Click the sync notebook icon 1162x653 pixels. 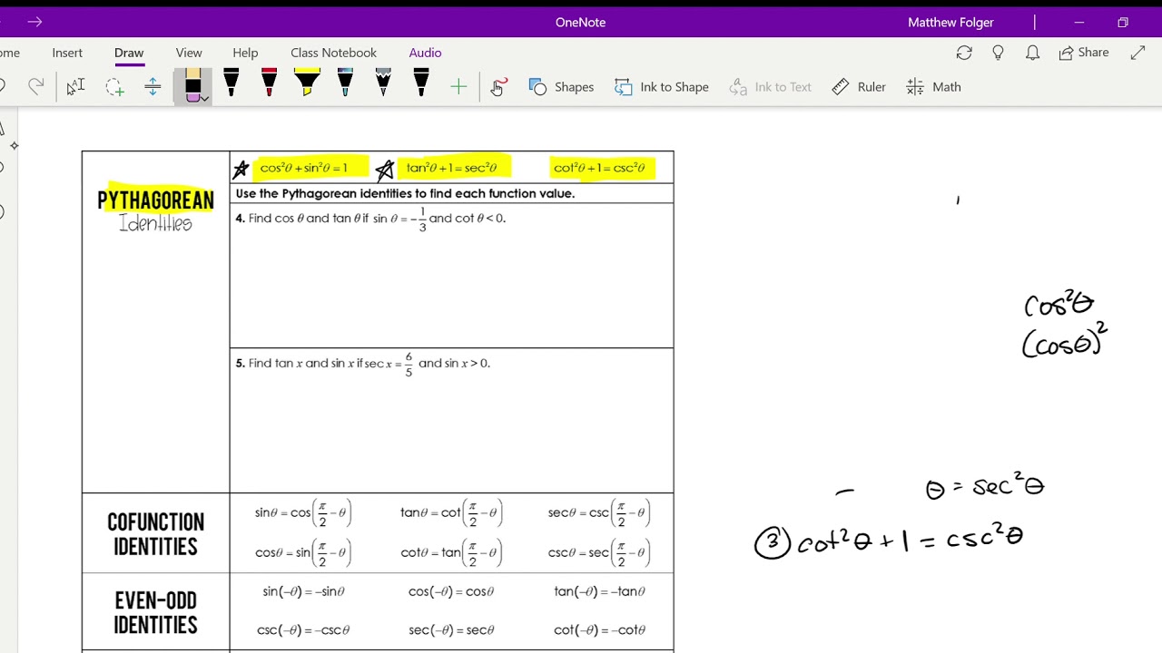coord(964,53)
